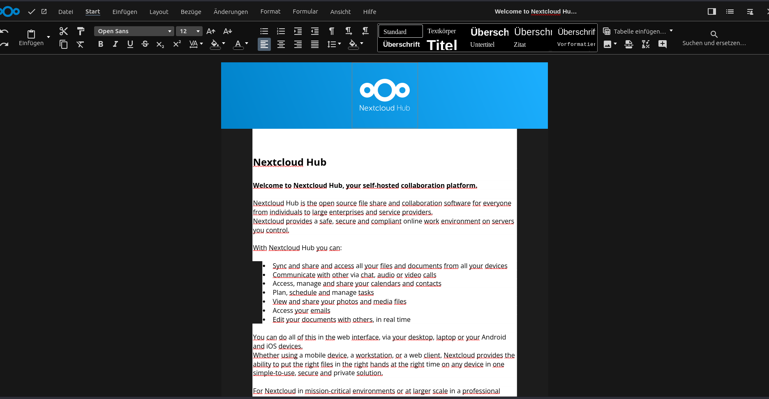
Task: Copy selection with the copy icon
Action: tap(64, 44)
